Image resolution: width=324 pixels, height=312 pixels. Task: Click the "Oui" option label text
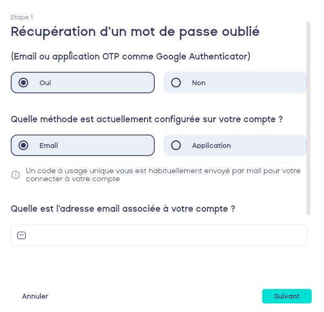click(x=45, y=83)
